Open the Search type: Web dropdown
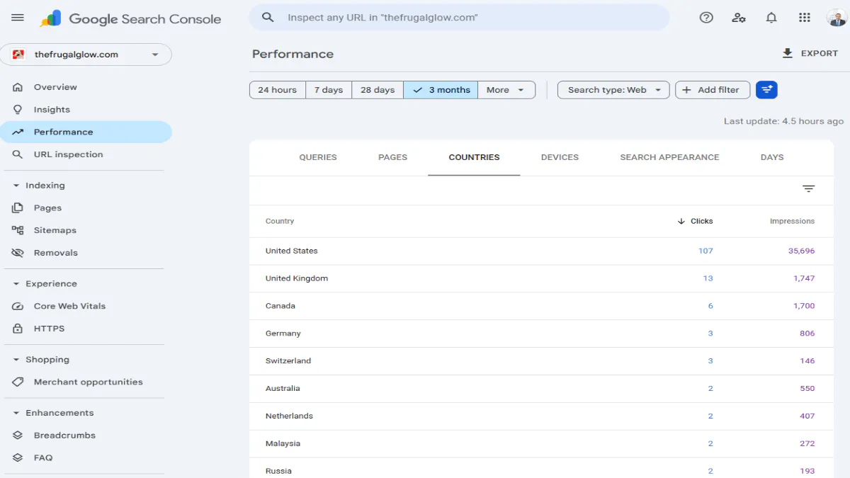850x478 pixels. pyautogui.click(x=613, y=90)
